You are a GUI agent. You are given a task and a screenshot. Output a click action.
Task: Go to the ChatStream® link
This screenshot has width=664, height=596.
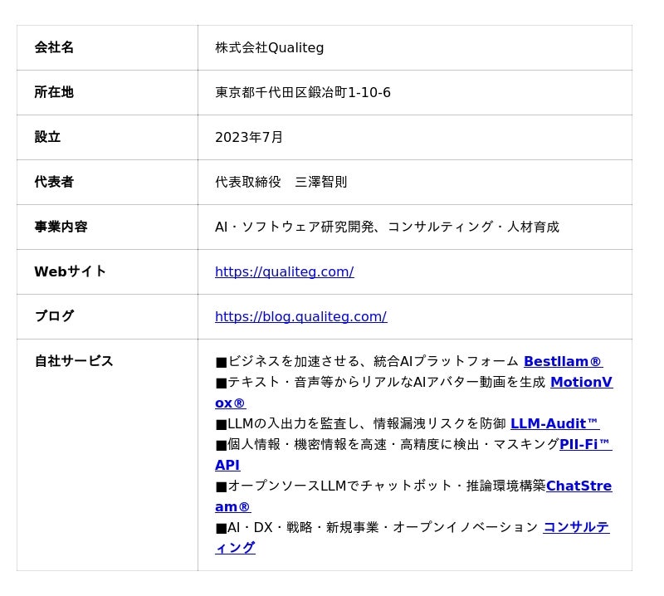coord(579,486)
